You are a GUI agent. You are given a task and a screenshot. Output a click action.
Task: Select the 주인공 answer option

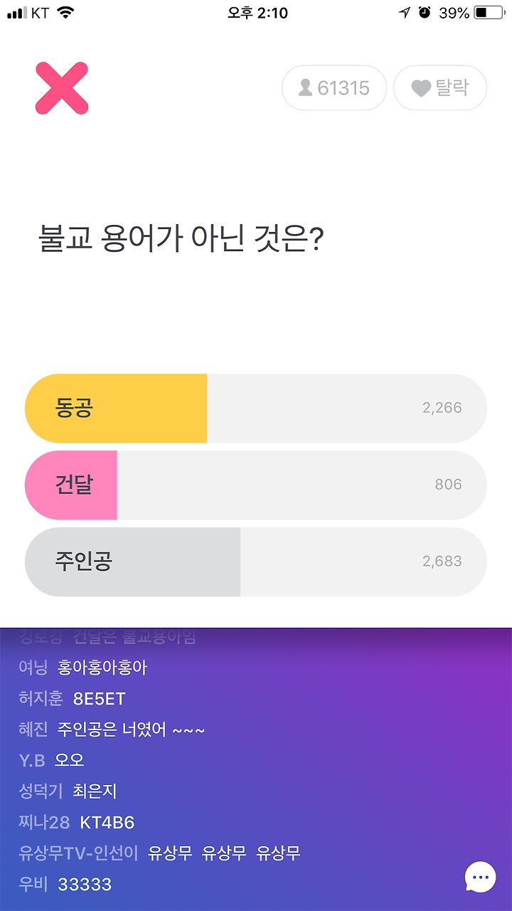[256, 562]
